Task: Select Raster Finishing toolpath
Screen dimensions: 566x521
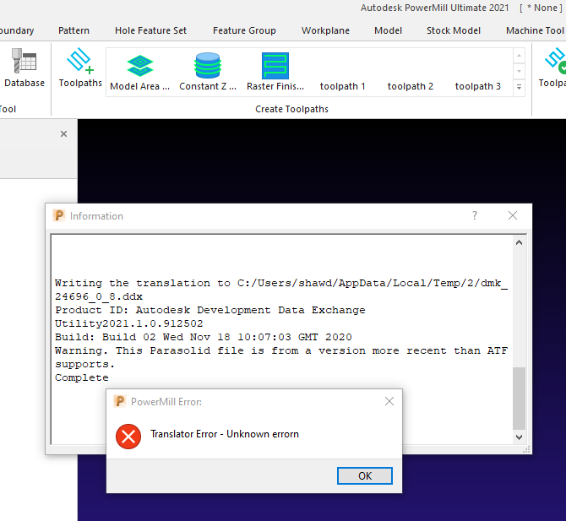Action: (x=275, y=72)
